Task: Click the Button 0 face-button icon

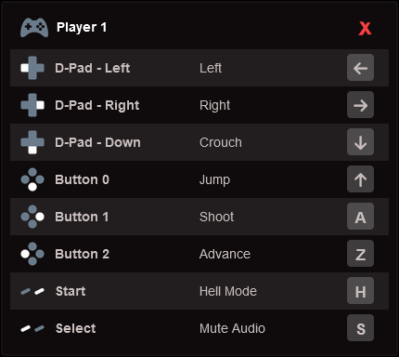Action: click(x=32, y=179)
